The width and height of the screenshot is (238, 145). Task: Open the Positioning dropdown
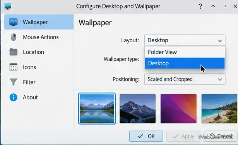(185, 79)
